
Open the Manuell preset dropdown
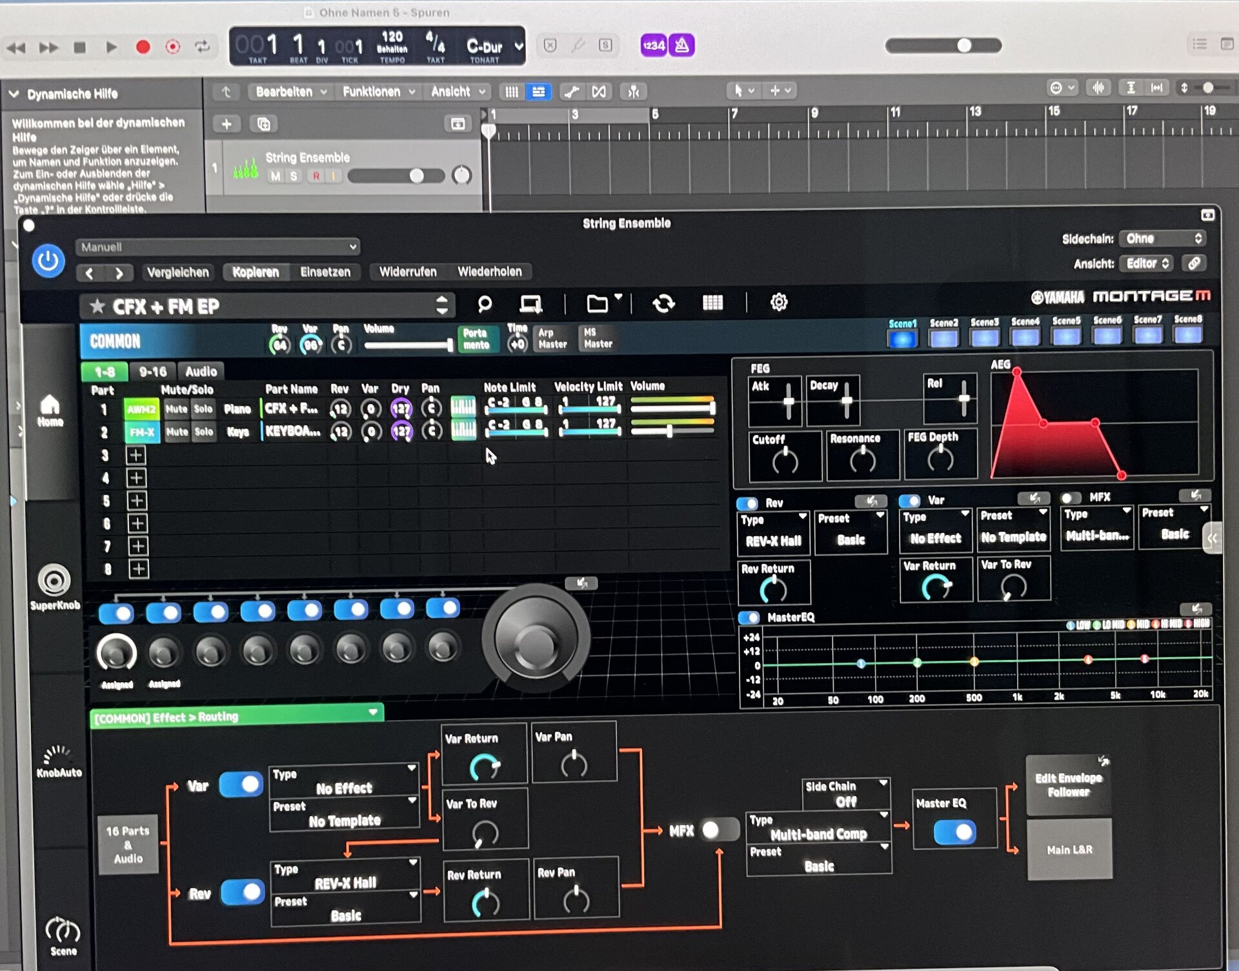click(x=217, y=247)
